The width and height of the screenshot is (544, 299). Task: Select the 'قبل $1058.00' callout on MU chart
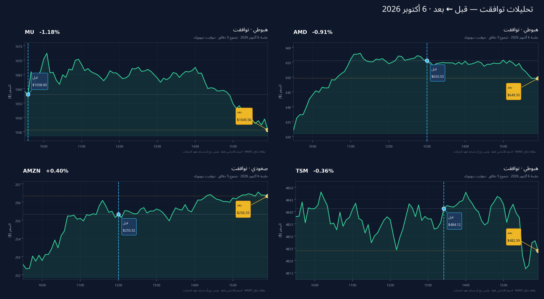[x=39, y=81]
